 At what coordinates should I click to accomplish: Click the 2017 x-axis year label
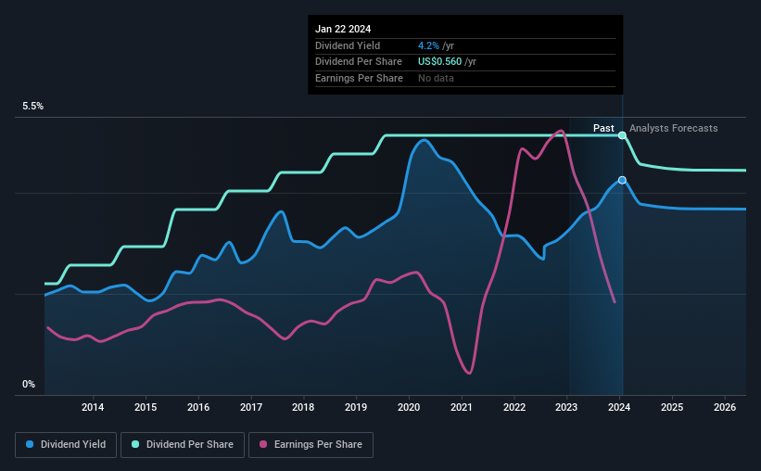coord(251,407)
